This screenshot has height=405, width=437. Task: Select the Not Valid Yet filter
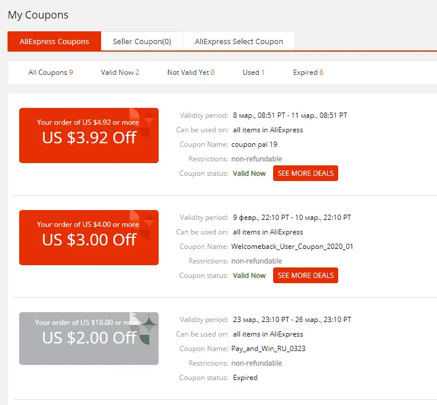(x=191, y=73)
